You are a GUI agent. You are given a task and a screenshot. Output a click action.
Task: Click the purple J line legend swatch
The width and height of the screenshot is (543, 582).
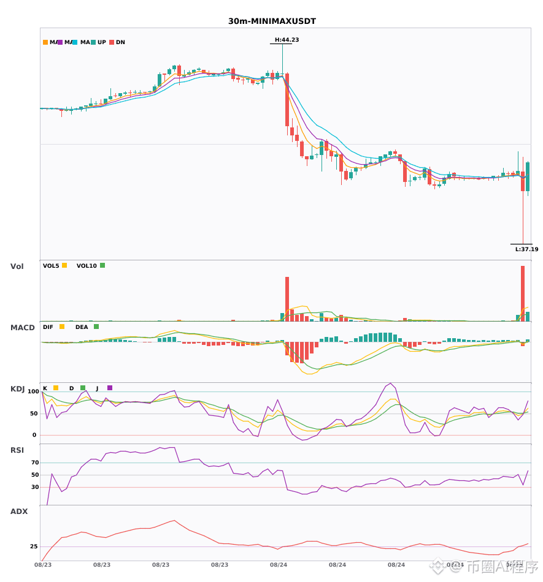(110, 388)
